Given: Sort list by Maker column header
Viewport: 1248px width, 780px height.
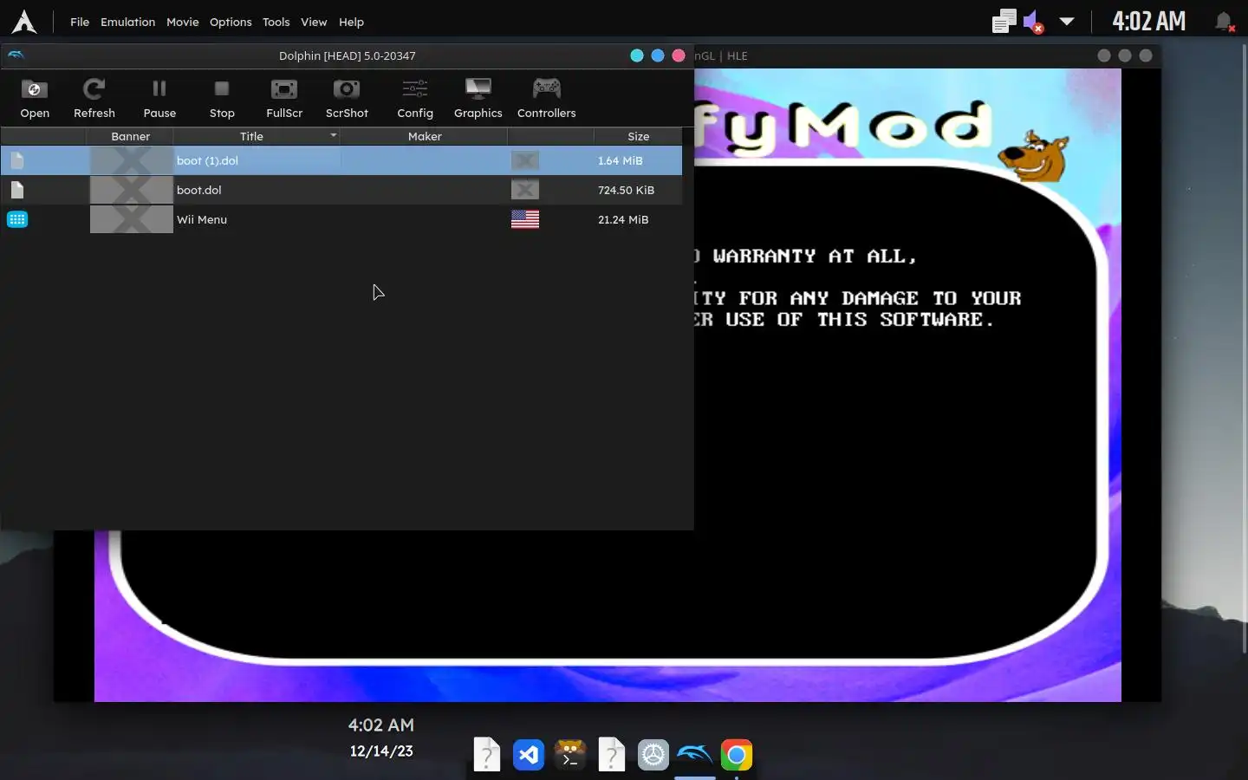Looking at the screenshot, I should 425,136.
